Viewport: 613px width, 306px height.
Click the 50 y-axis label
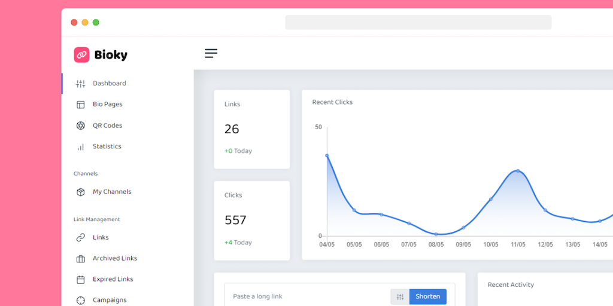pyautogui.click(x=318, y=127)
